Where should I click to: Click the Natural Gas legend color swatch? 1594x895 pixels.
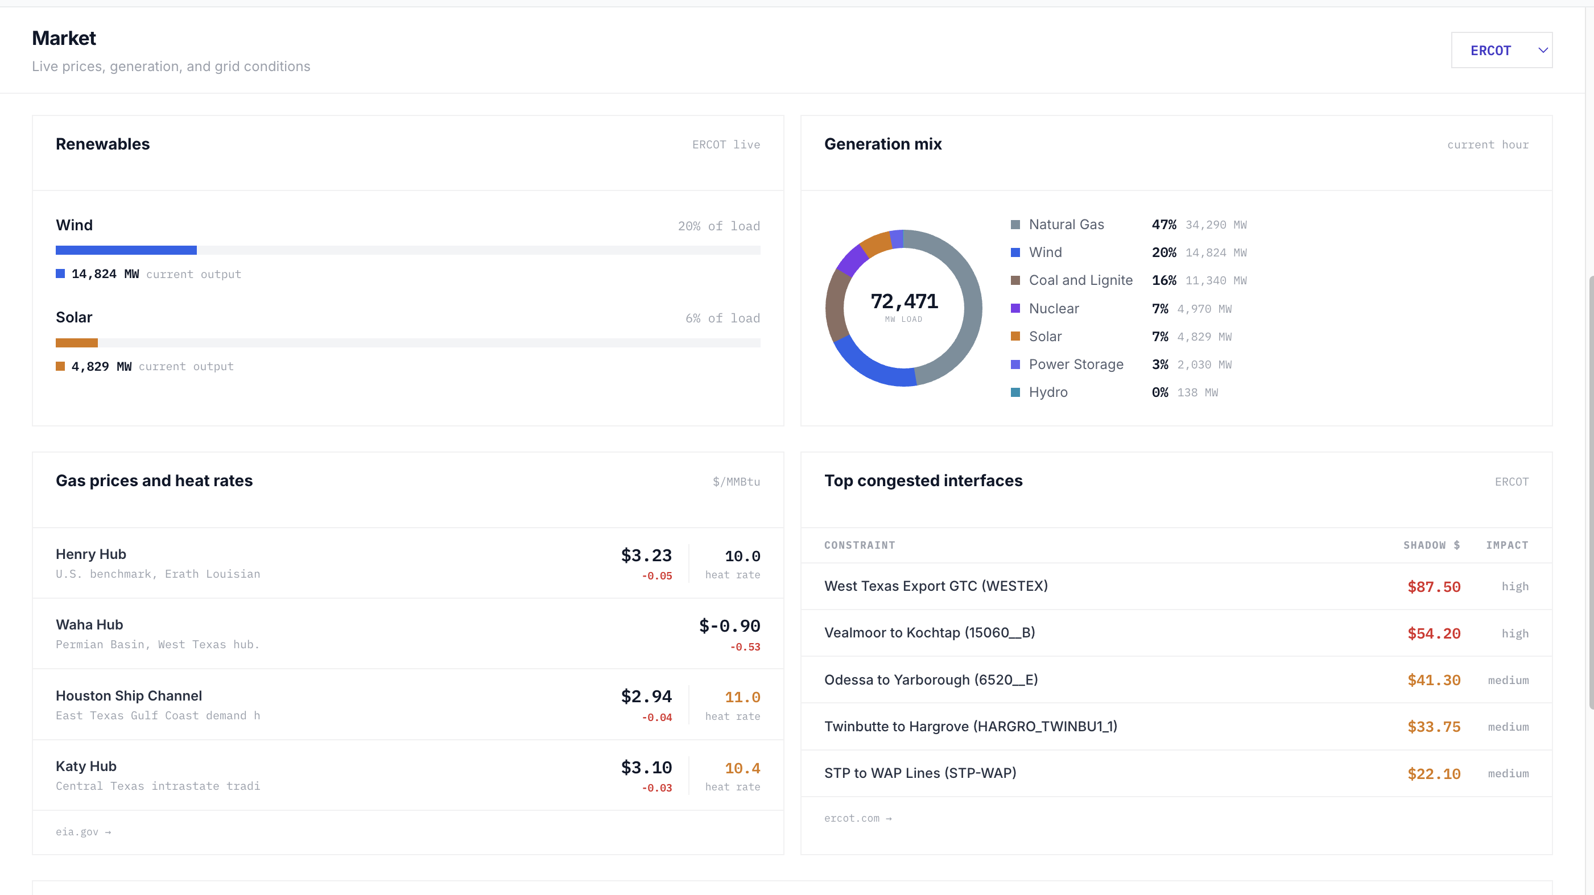[x=1015, y=225]
